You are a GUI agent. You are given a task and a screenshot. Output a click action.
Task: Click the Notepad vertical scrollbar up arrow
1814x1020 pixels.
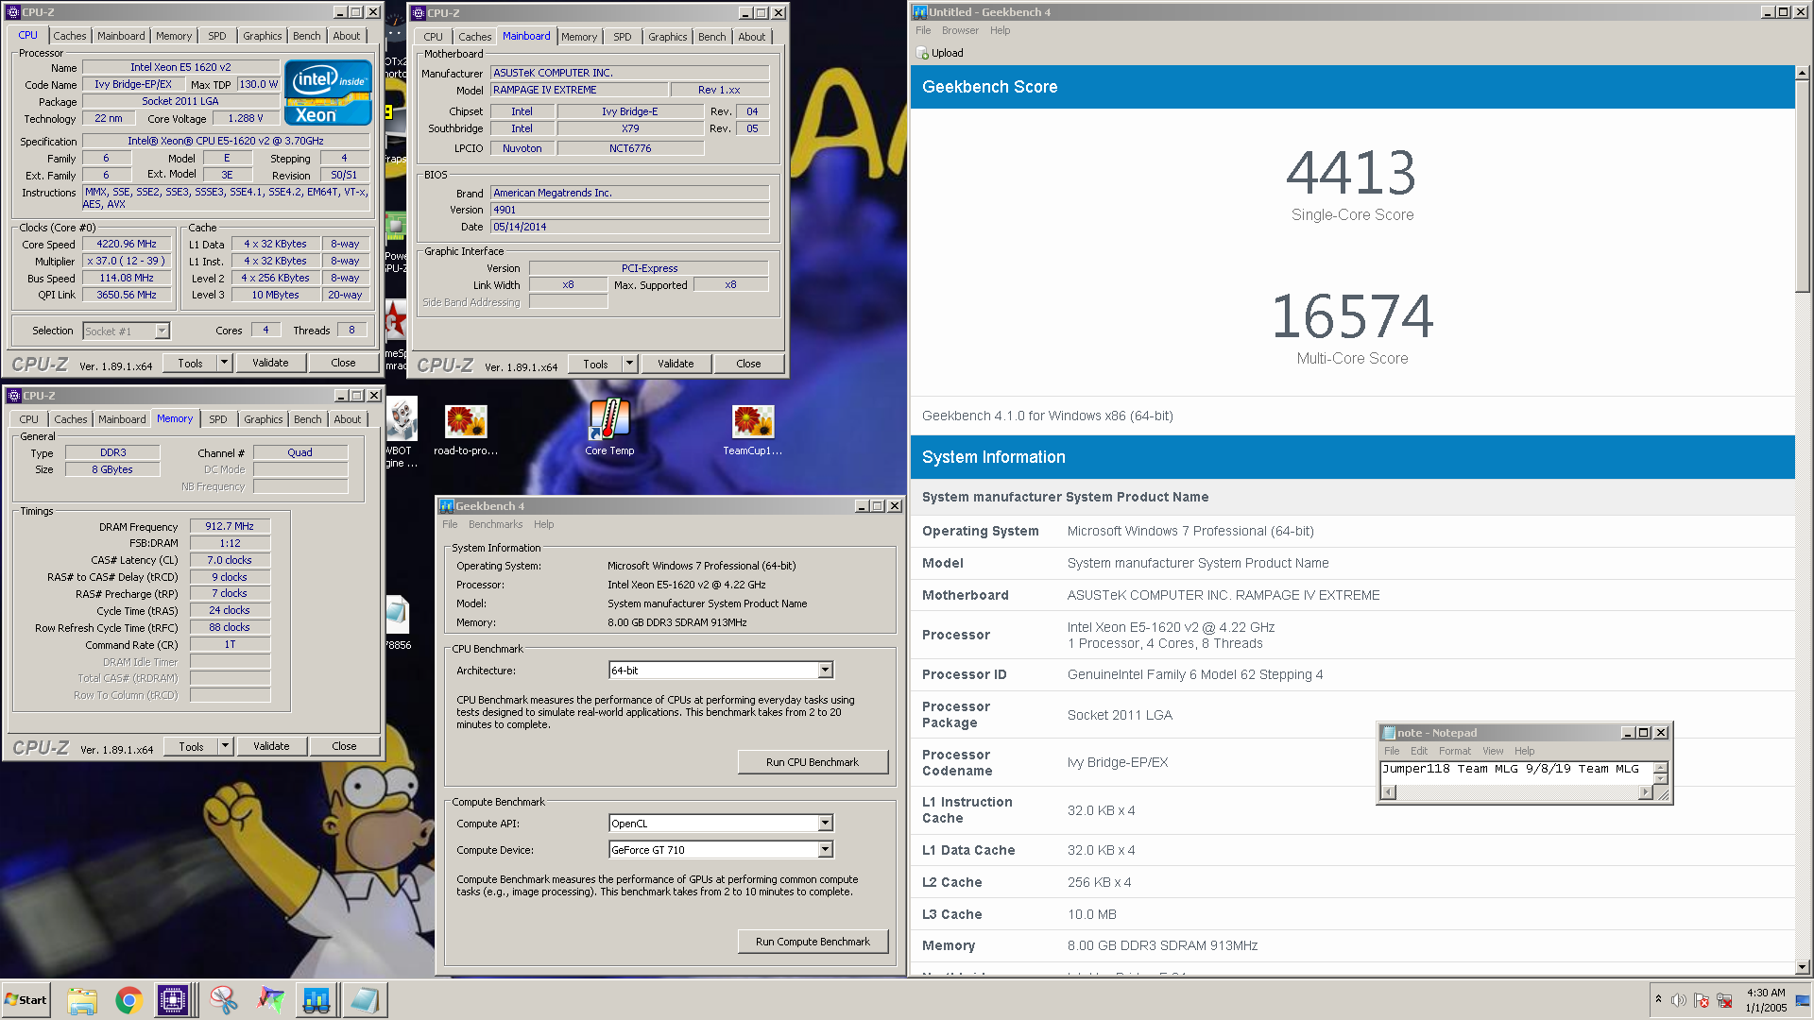click(x=1660, y=767)
